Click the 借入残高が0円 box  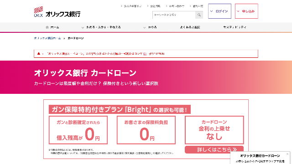[x=78, y=130]
